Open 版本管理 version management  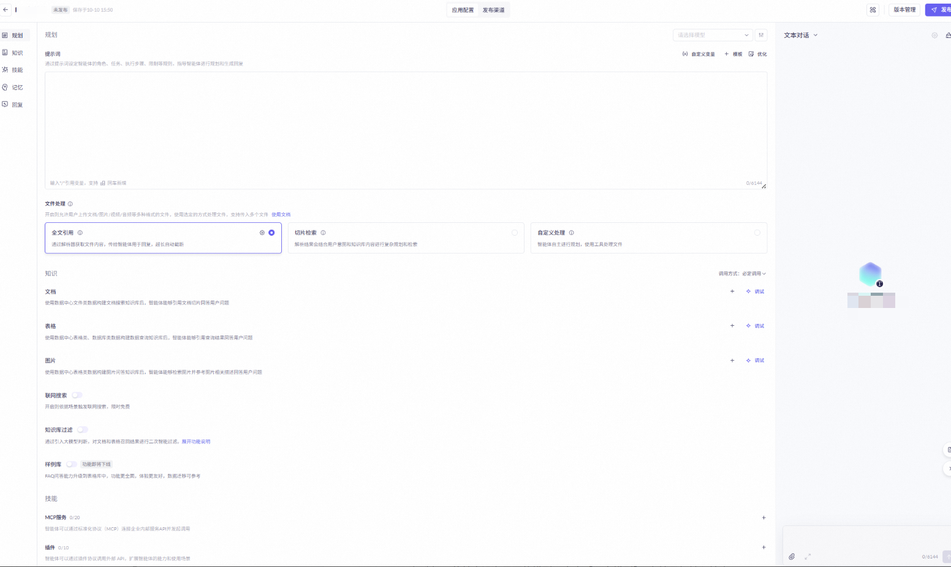[x=904, y=10]
